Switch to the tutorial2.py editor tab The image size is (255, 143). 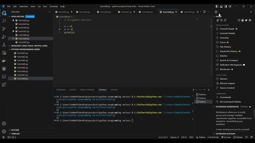coord(64,12)
